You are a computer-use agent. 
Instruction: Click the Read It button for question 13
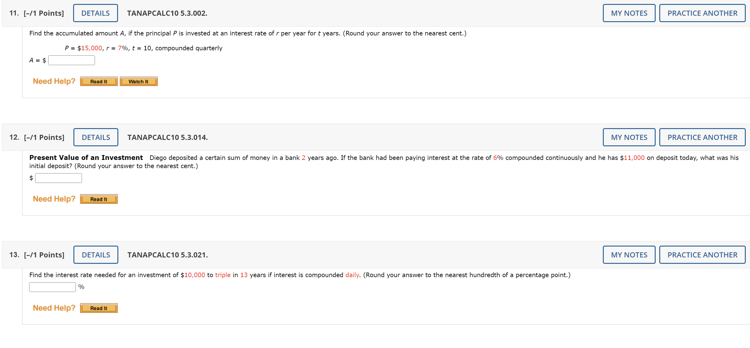point(98,308)
